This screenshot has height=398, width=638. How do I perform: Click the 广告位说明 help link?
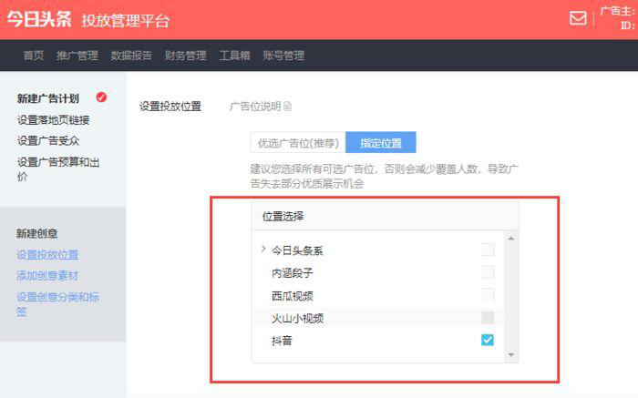(254, 107)
